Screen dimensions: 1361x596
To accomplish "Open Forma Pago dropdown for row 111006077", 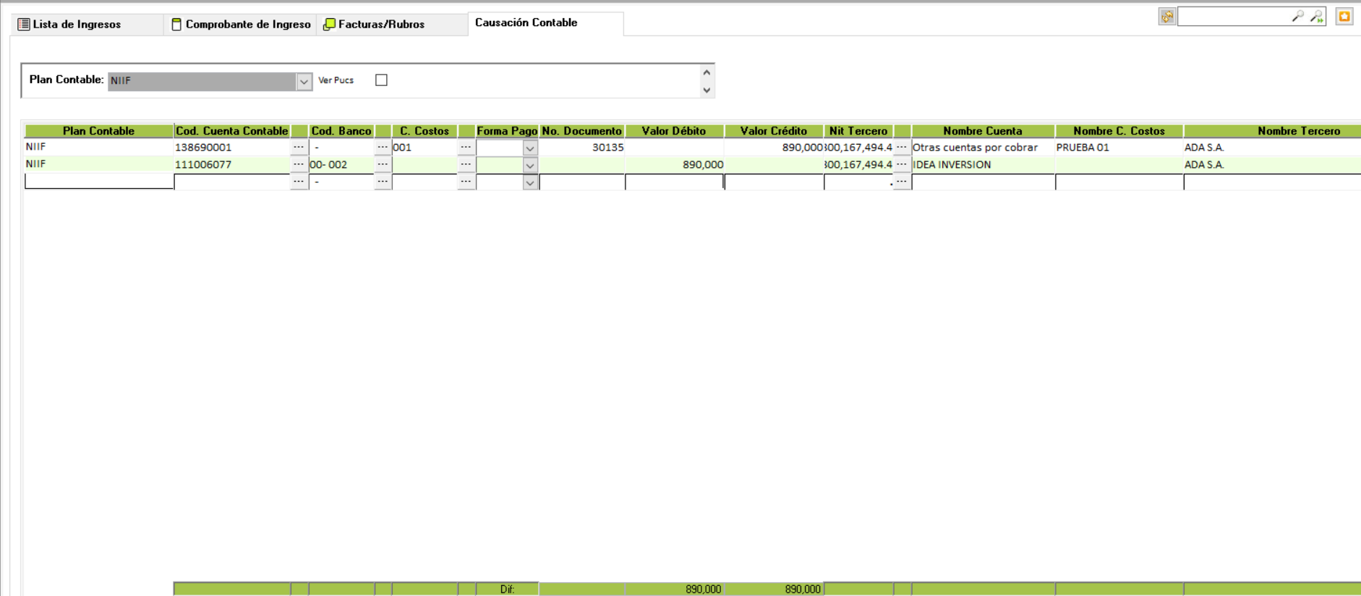I will (530, 166).
